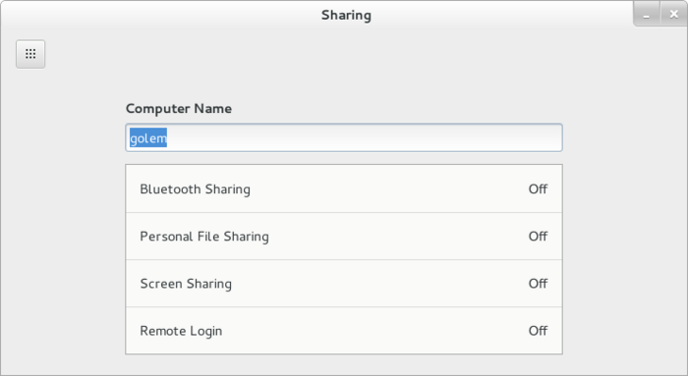Toggle the Bluetooth Sharing Off status
The height and width of the screenshot is (376, 688).
[538, 188]
